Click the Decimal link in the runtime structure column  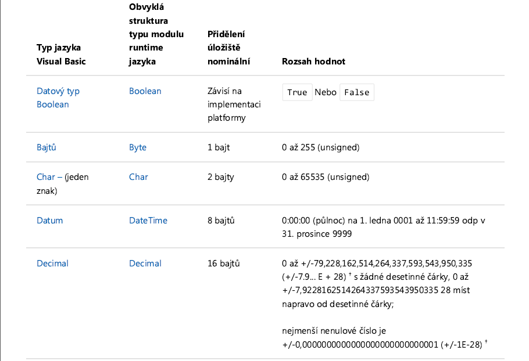[x=145, y=263]
